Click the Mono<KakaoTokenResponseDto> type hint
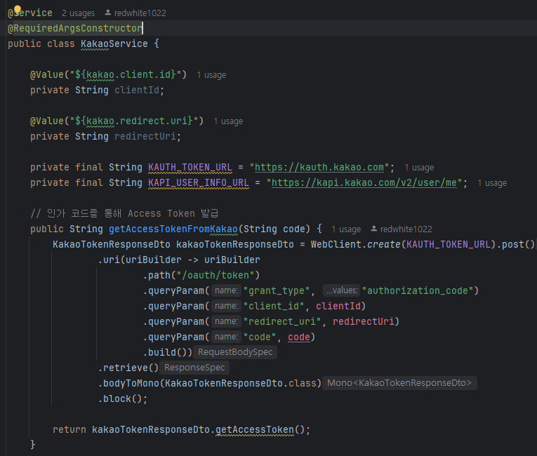537x456 pixels. (x=399, y=383)
